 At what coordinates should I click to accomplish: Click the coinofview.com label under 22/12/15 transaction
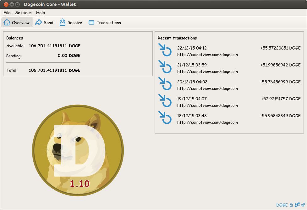tap(207, 55)
